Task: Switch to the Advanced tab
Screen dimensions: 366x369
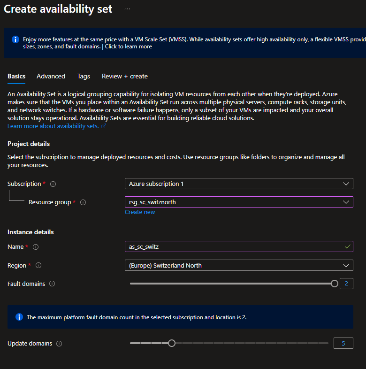Action: (51, 76)
